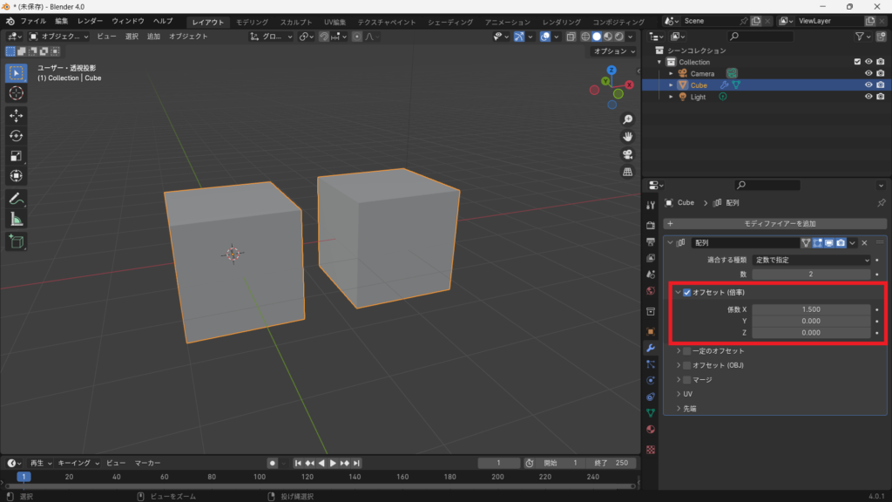This screenshot has height=502, width=892.
Task: Select the Rotate tool in the toolbar
Action: coord(17,135)
